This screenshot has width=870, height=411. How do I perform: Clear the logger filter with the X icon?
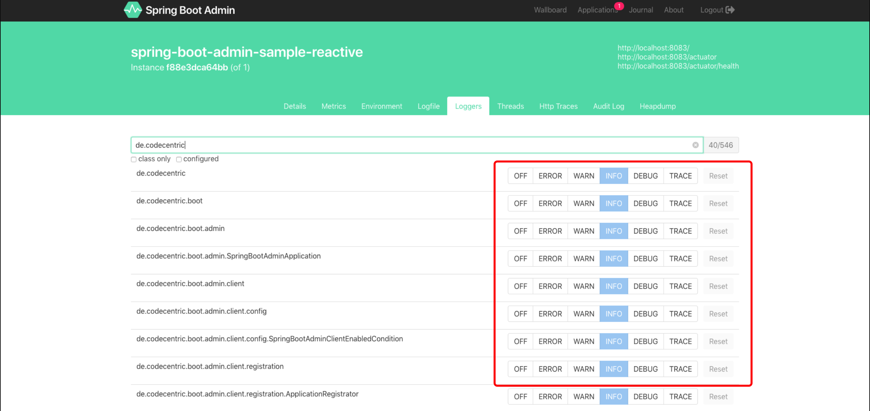(x=695, y=145)
